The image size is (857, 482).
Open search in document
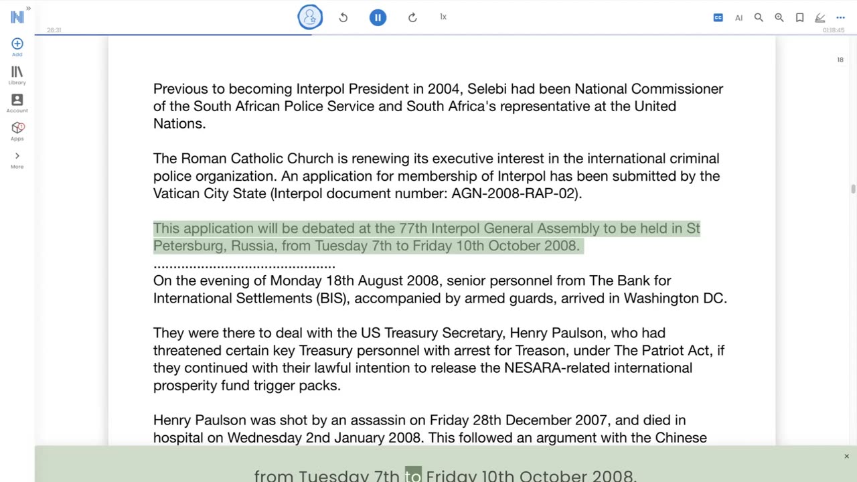click(x=759, y=17)
